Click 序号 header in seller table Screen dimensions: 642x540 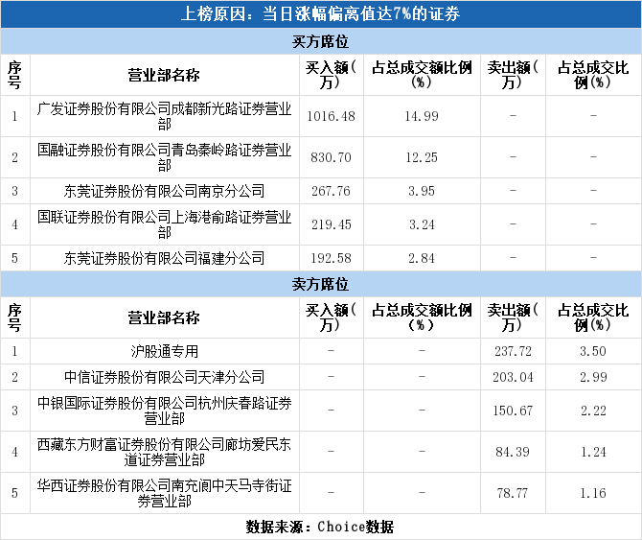(14, 317)
